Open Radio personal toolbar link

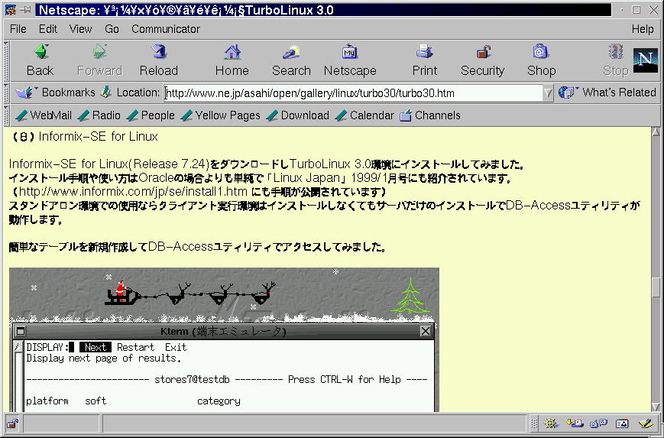99,115
